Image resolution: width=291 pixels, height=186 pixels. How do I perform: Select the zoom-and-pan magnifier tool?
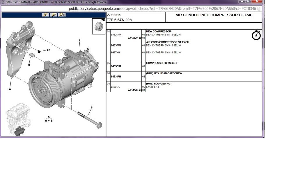click(x=62, y=15)
